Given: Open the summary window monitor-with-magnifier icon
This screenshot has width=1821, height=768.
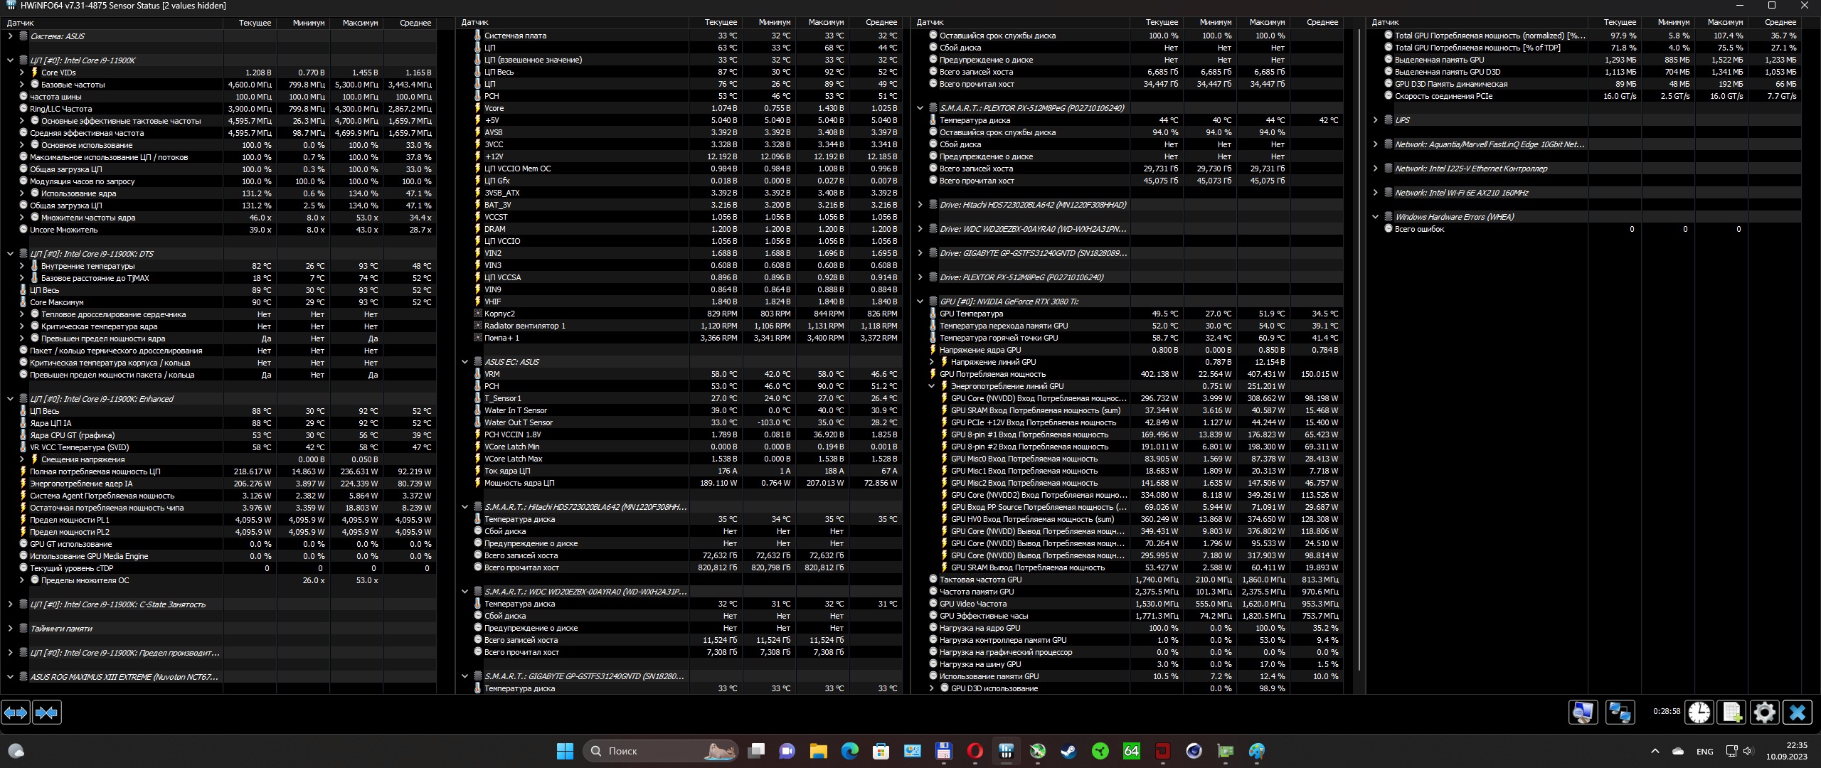Looking at the screenshot, I should pos(1583,712).
